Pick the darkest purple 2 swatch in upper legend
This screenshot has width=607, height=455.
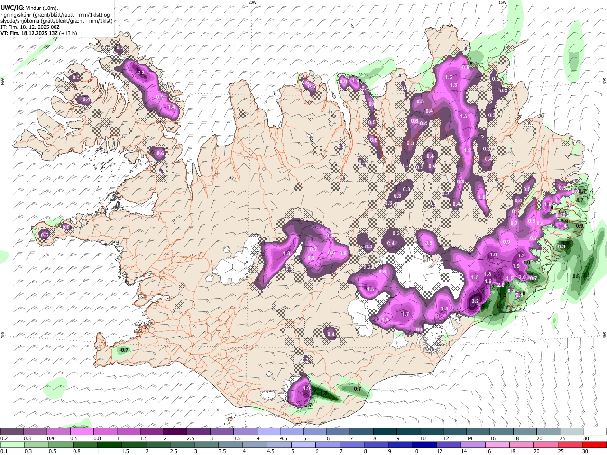[x=175, y=432]
